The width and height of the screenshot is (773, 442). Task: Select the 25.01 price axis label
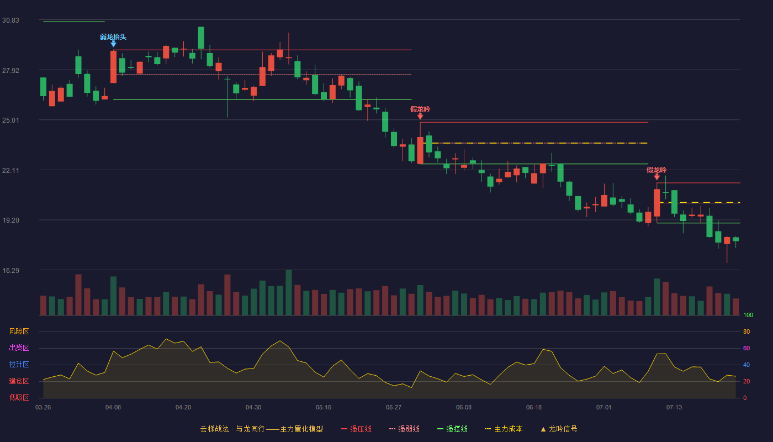point(10,120)
